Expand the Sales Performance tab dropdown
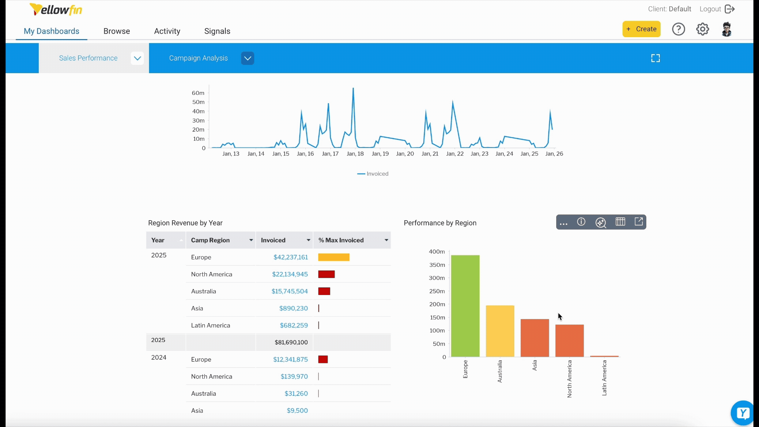 pos(137,58)
